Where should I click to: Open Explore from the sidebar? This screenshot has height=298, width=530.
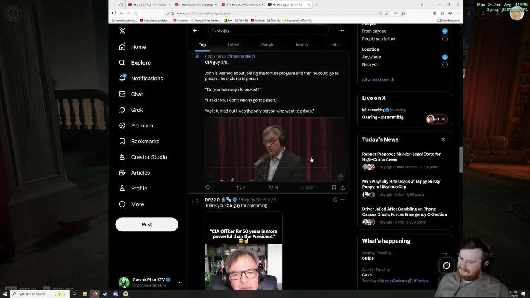tap(135, 63)
